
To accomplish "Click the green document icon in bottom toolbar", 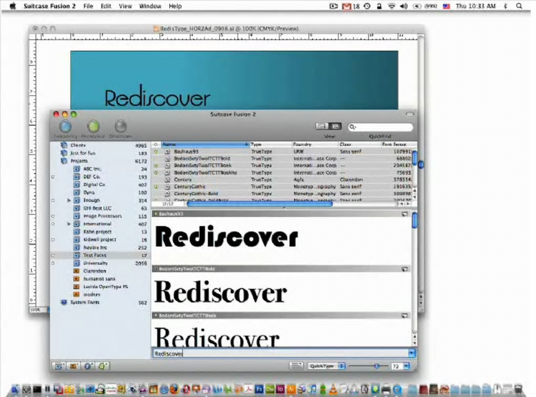I will [103, 366].
